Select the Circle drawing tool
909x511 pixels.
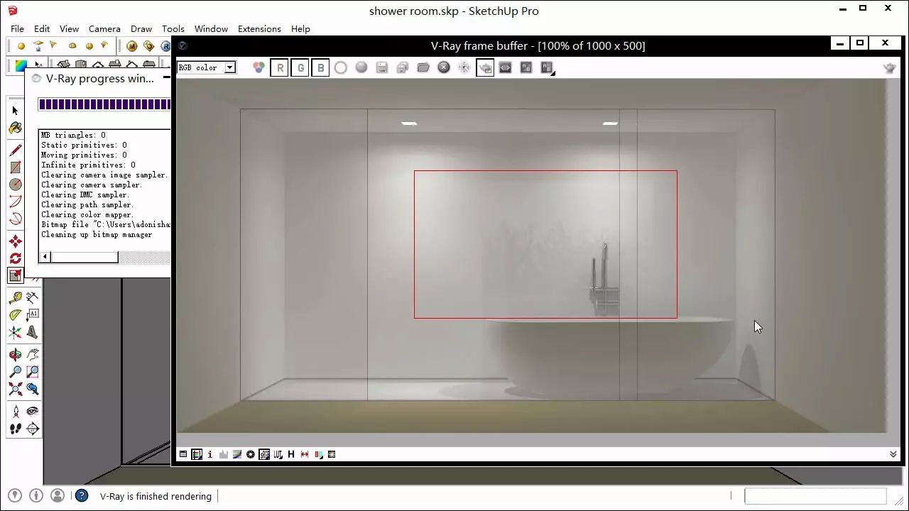click(16, 185)
